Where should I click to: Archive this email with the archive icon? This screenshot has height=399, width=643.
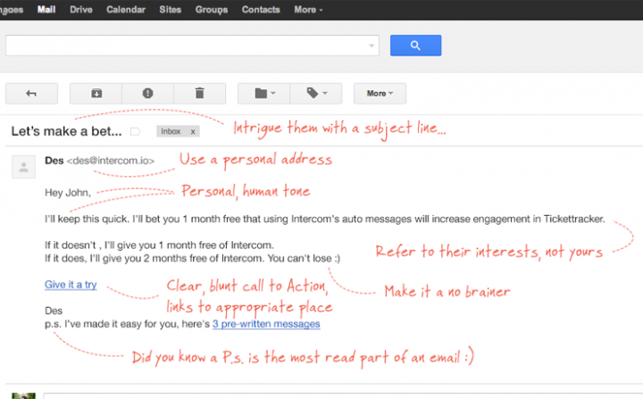pyautogui.click(x=96, y=94)
